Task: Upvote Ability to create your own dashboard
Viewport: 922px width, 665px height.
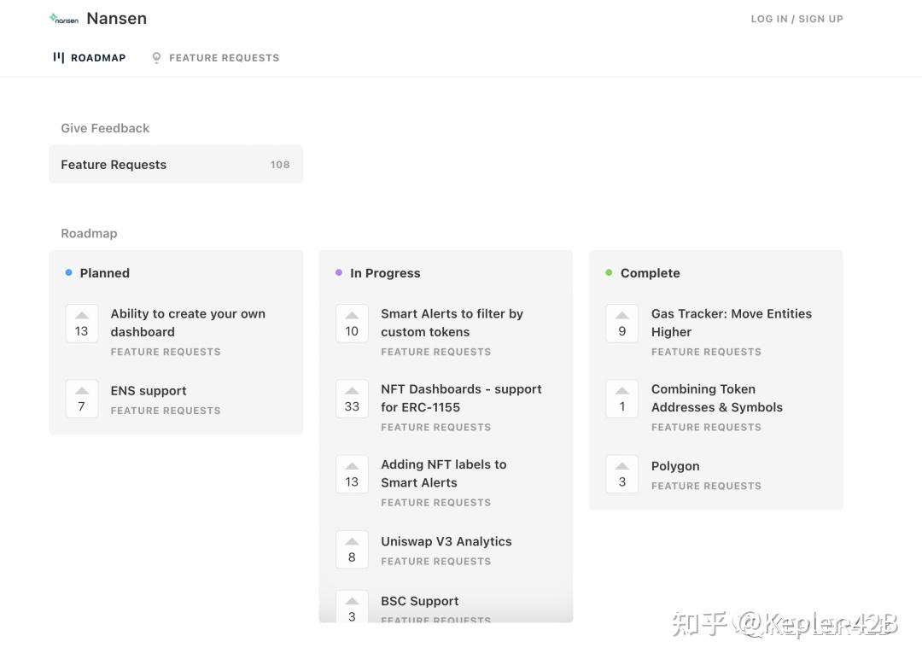Action: click(82, 324)
